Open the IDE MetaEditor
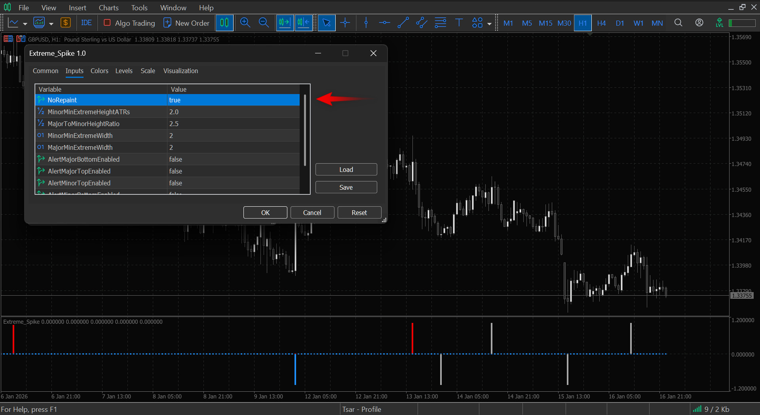Image resolution: width=760 pixels, height=415 pixels. 86,23
